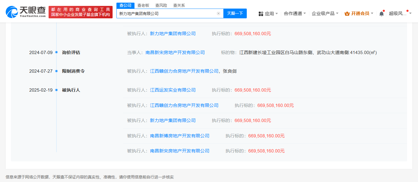Open the notification bell
Screen dimensions: 418x182
[381, 14]
